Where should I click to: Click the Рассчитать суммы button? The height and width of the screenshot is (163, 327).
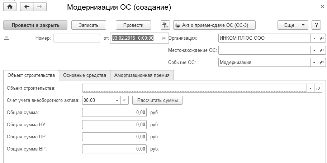(157, 100)
